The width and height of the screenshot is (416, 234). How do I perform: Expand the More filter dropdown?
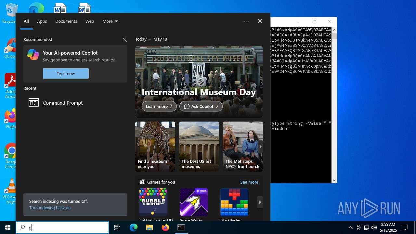[110, 21]
